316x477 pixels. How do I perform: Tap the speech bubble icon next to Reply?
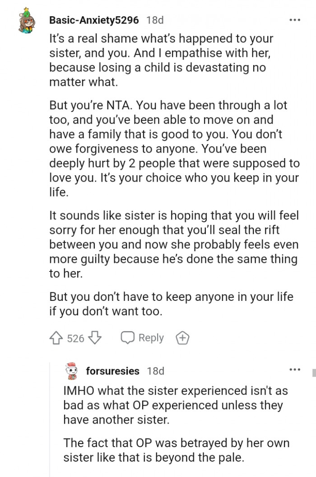(x=128, y=337)
